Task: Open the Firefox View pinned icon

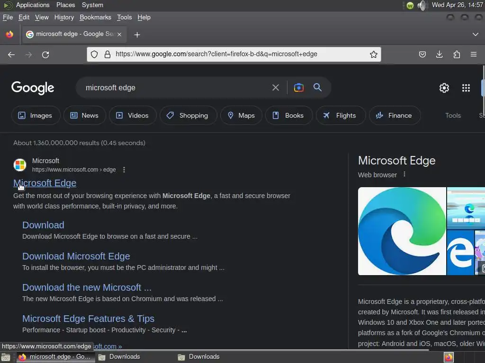Action: click(x=9, y=34)
